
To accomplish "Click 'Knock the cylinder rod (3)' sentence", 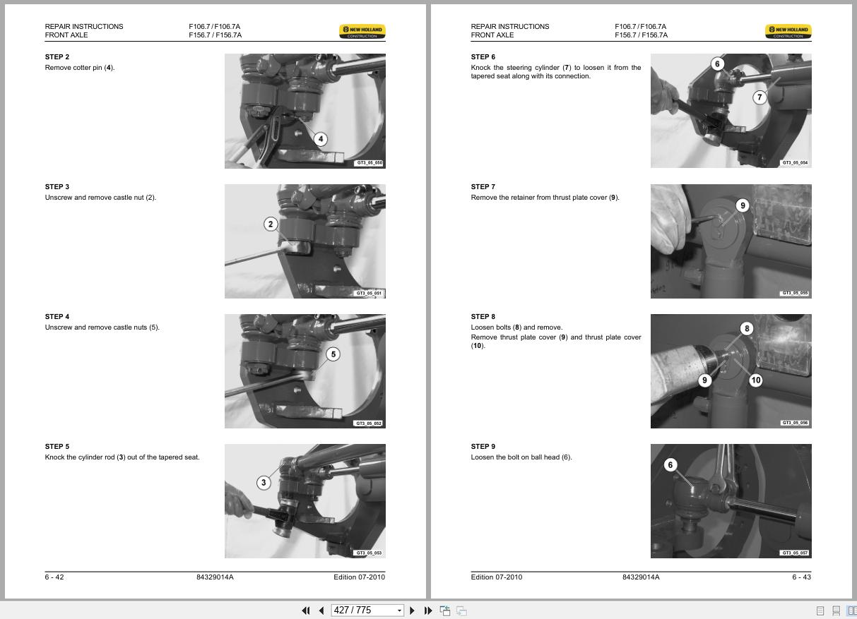I will (x=122, y=457).
